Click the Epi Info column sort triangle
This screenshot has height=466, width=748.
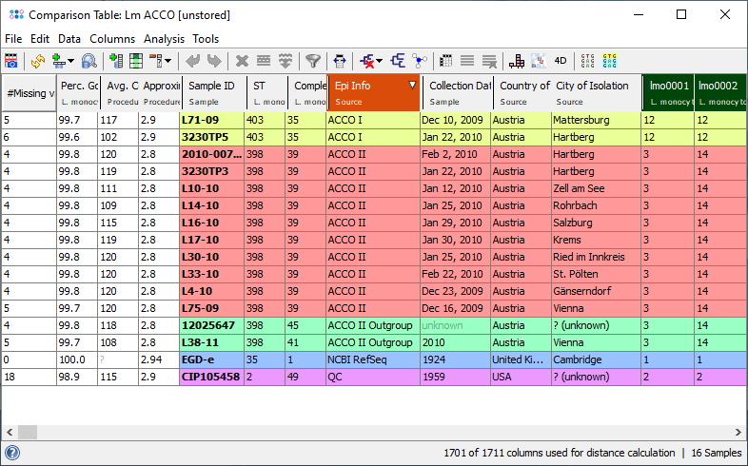pyautogui.click(x=413, y=86)
